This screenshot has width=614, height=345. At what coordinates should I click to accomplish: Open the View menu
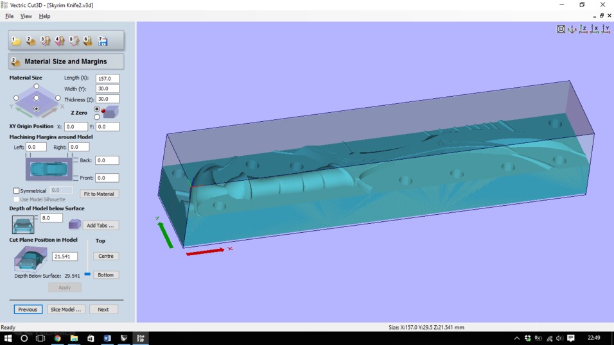pyautogui.click(x=26, y=16)
